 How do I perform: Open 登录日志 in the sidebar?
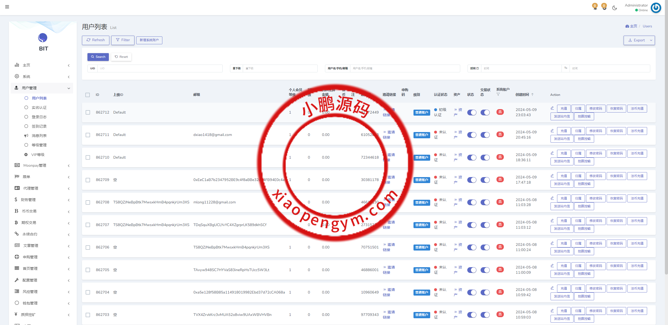tap(39, 117)
